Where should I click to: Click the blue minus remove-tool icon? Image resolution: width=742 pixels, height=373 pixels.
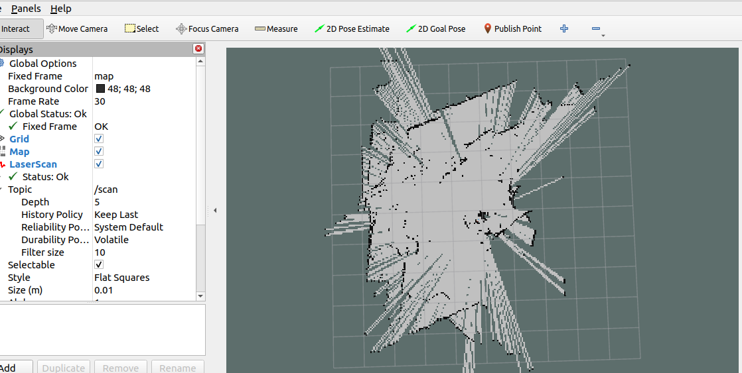[x=596, y=28]
